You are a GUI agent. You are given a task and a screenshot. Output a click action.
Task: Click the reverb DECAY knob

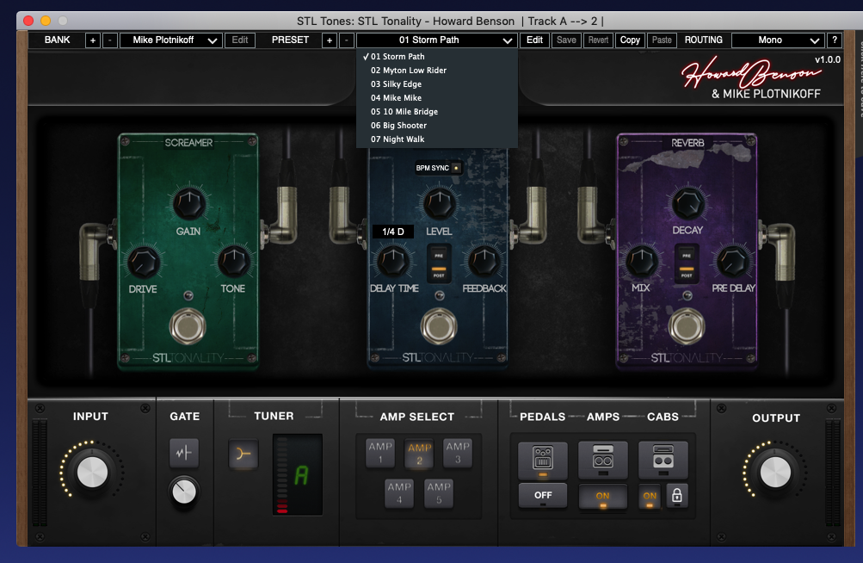pos(687,203)
